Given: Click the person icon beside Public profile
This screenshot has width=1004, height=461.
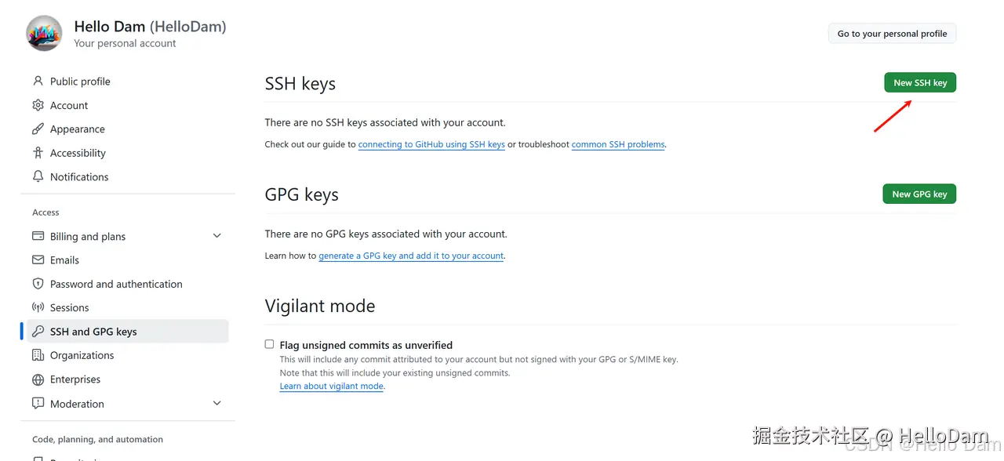Looking at the screenshot, I should click(x=38, y=82).
